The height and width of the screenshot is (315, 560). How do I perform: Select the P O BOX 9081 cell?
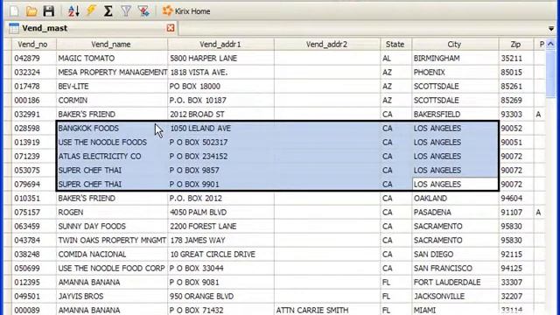pyautogui.click(x=220, y=282)
